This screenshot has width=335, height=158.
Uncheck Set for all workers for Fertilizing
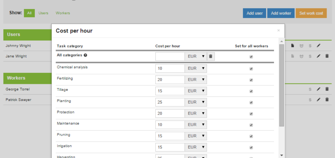click(251, 80)
